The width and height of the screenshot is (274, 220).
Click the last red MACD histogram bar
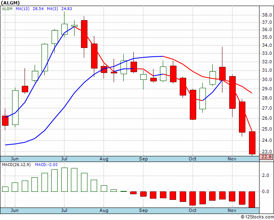click(252, 199)
